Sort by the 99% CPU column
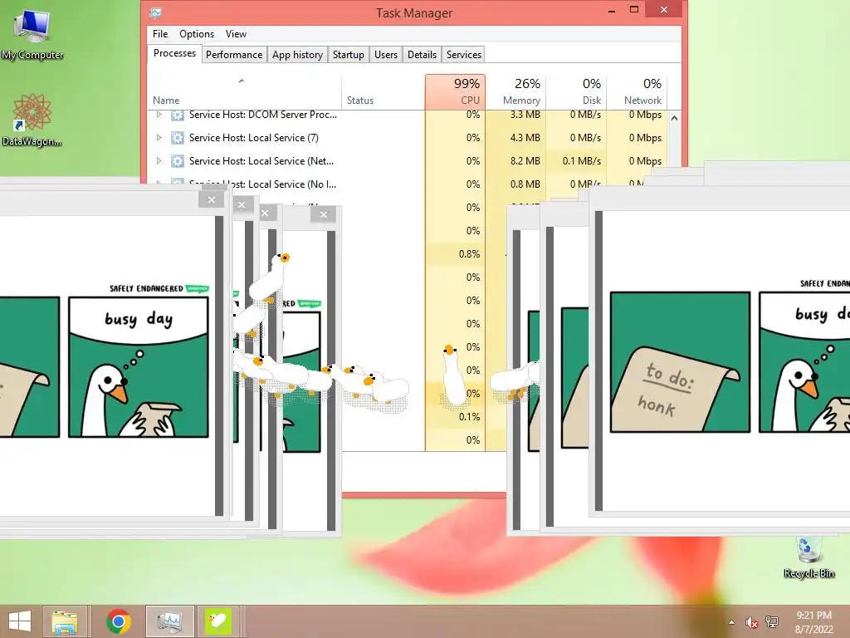The height and width of the screenshot is (638, 850). click(455, 93)
